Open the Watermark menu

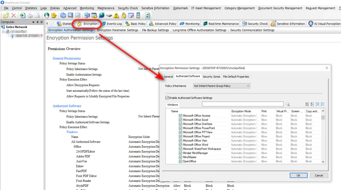pyautogui.click(x=180, y=8)
